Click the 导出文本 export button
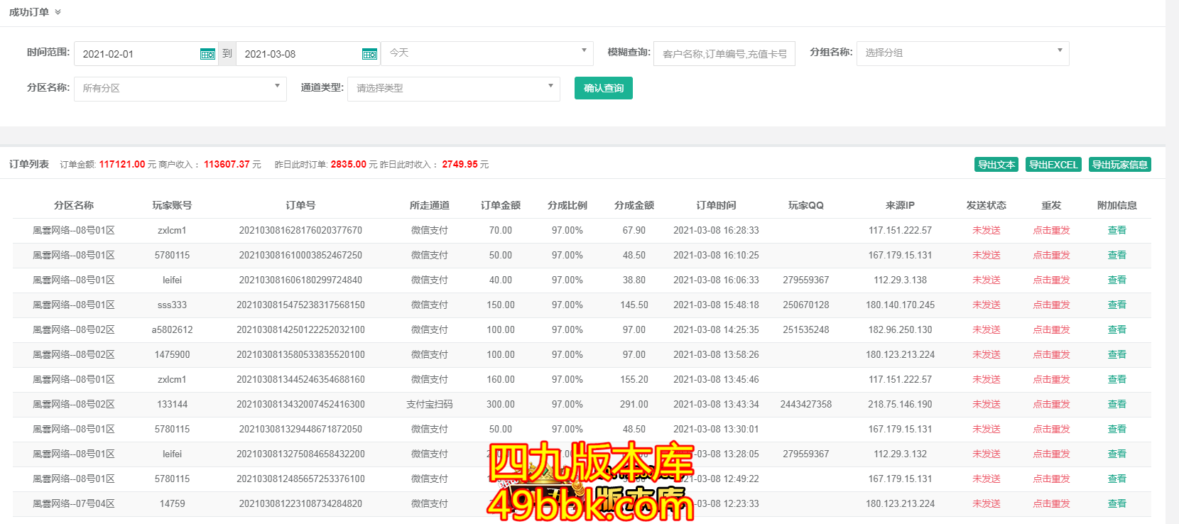This screenshot has width=1179, height=524. (x=996, y=165)
